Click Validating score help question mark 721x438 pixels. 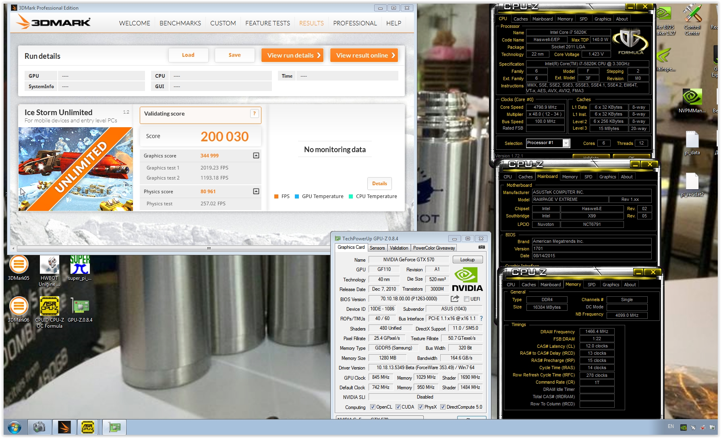point(254,114)
